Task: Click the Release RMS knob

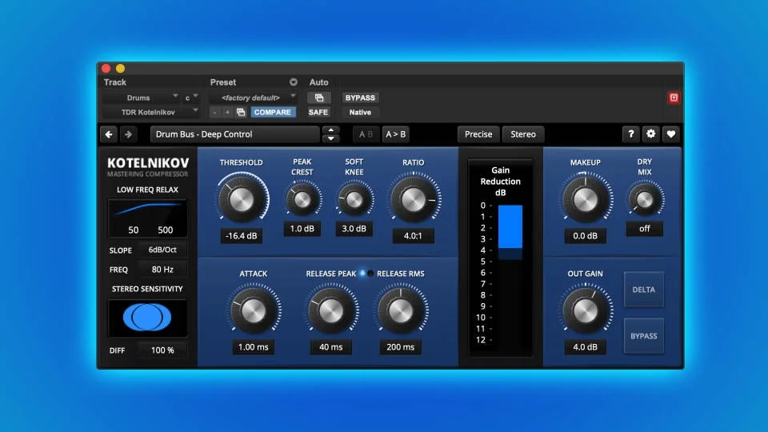Action: pyautogui.click(x=401, y=310)
